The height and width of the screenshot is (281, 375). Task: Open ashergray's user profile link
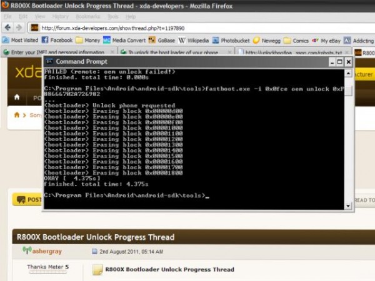pos(47,251)
